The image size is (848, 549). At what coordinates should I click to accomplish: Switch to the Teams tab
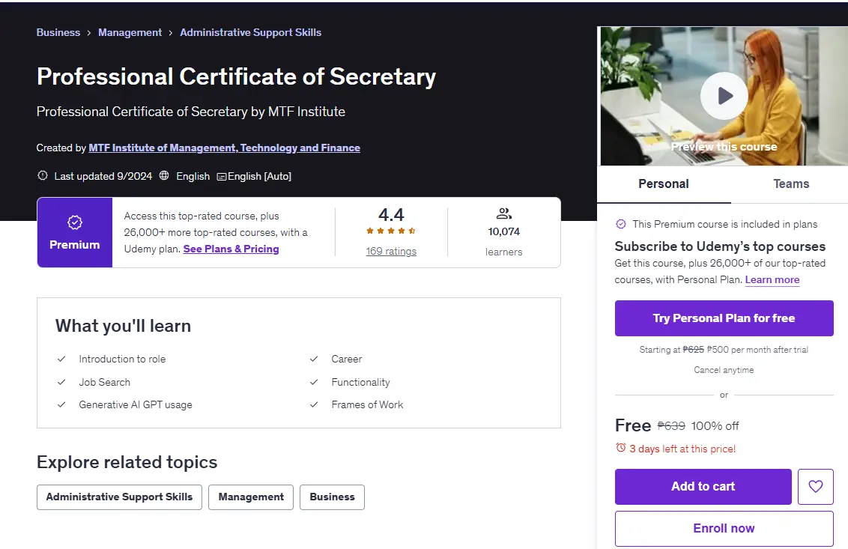click(790, 184)
